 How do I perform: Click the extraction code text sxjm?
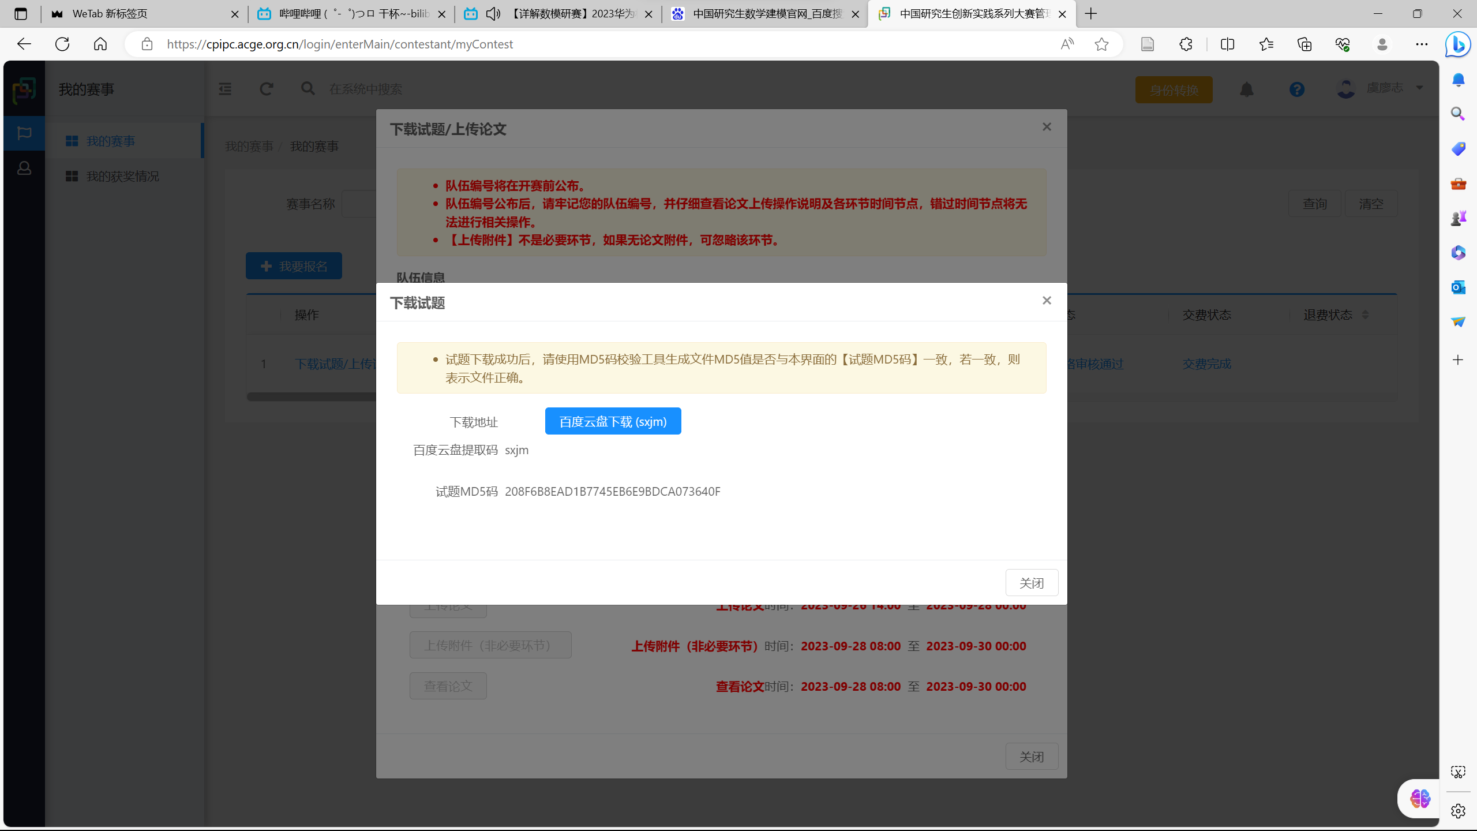click(x=516, y=450)
